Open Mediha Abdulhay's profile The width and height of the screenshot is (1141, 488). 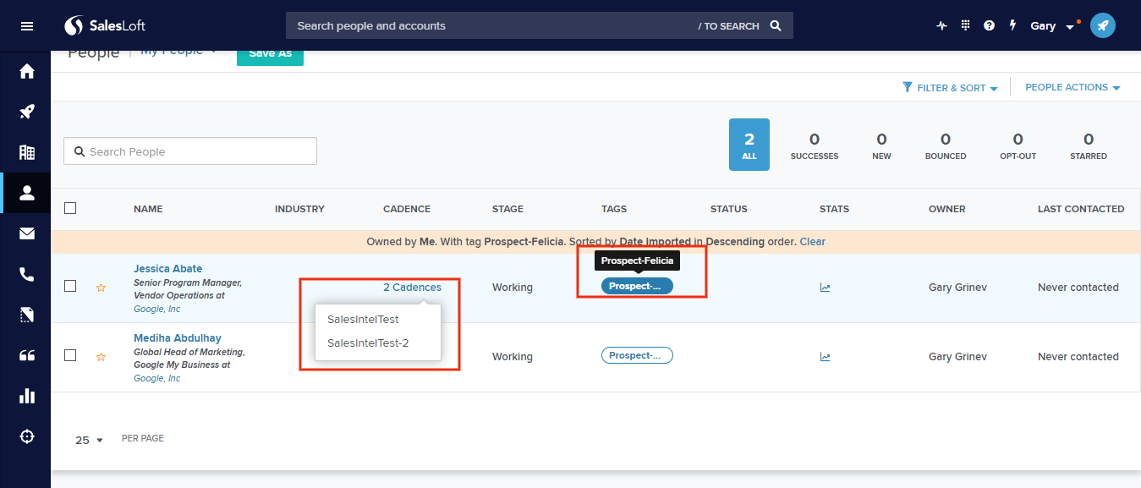tap(178, 338)
